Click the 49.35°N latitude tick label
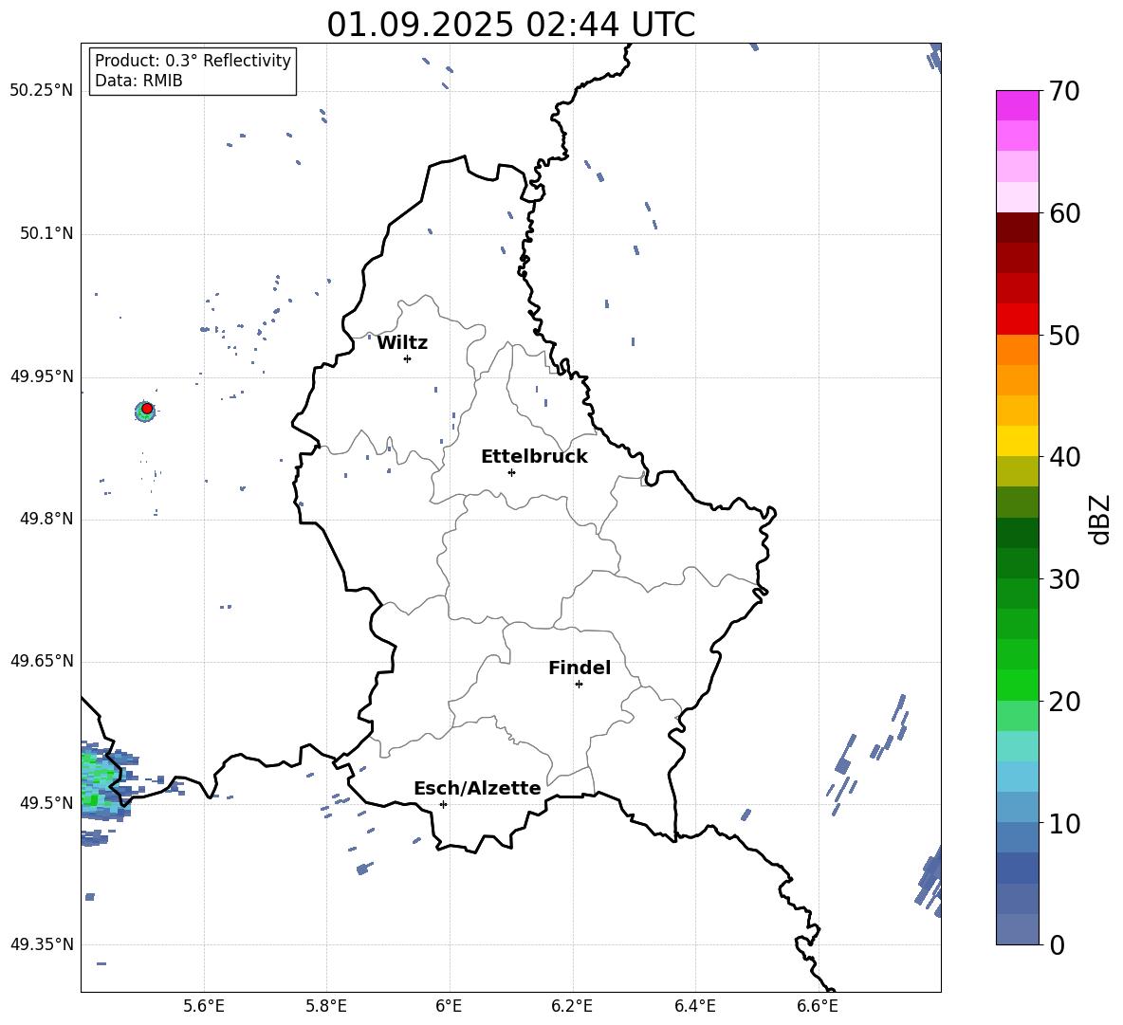Screen dimensions: 1123x1025 (42, 944)
